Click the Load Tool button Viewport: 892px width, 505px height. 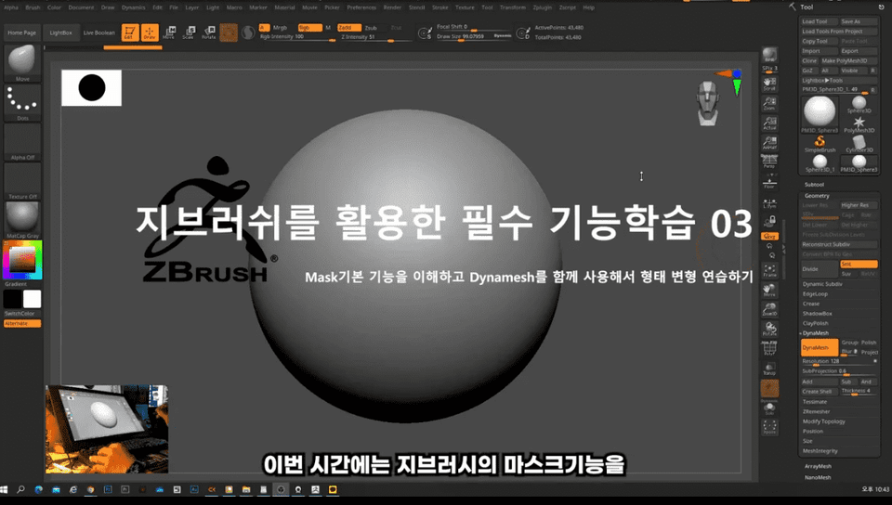coord(819,20)
